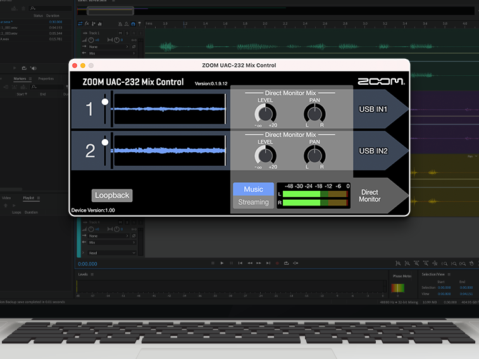Arm Track 1 with the R button

[134, 33]
